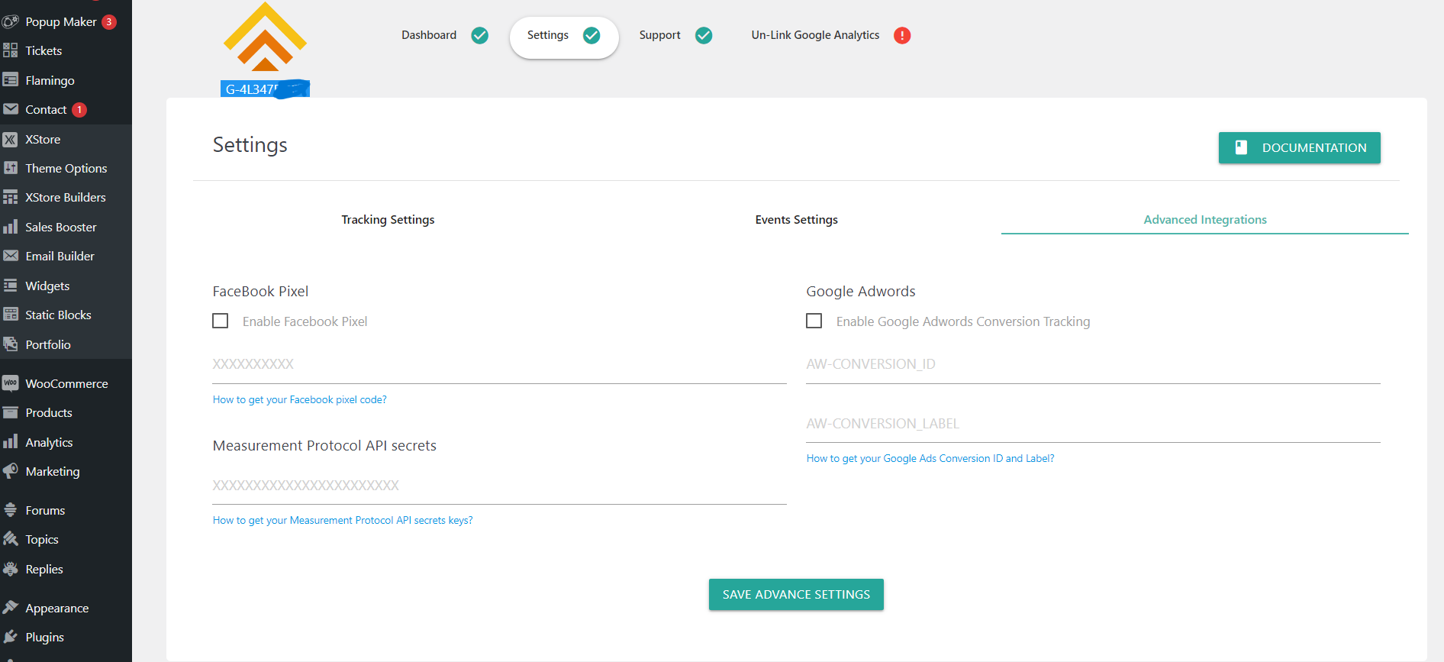1444x662 pixels.
Task: Click the Tickets grid icon in sidebar
Action: tap(11, 50)
